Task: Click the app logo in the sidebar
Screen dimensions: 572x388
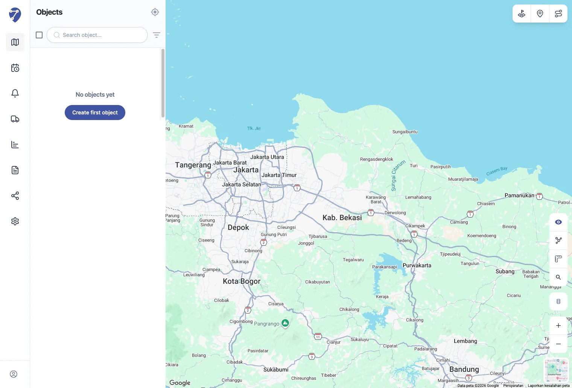Action: pos(15,15)
